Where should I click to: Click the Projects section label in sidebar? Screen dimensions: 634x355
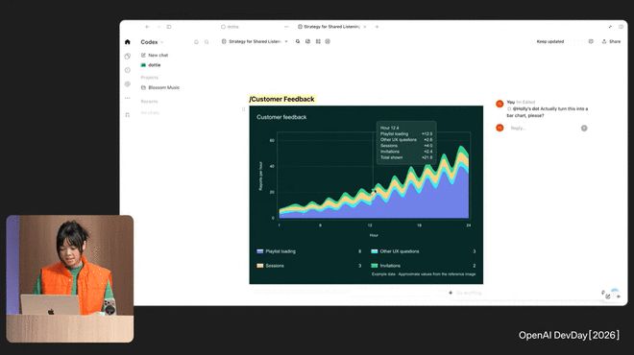tap(149, 78)
